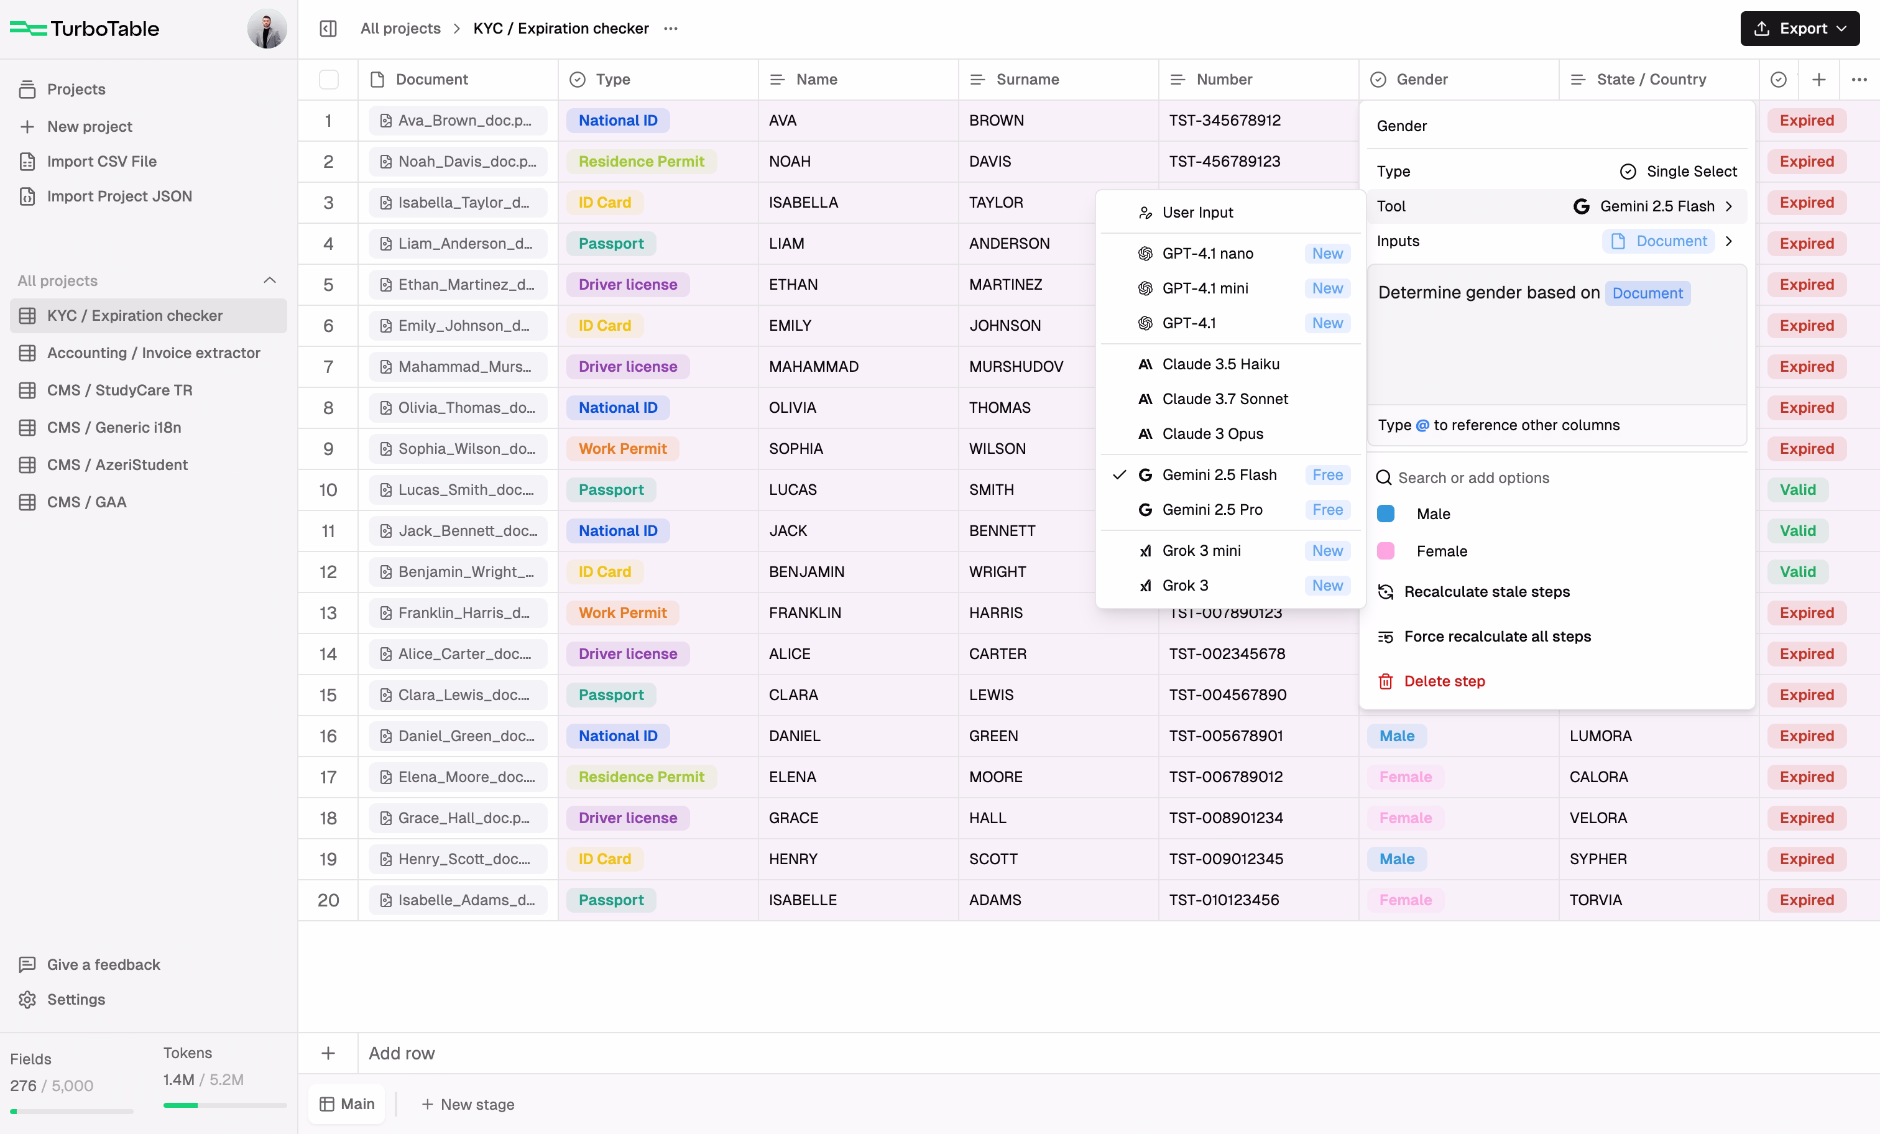
Task: Open the Document column header
Action: click(x=458, y=80)
